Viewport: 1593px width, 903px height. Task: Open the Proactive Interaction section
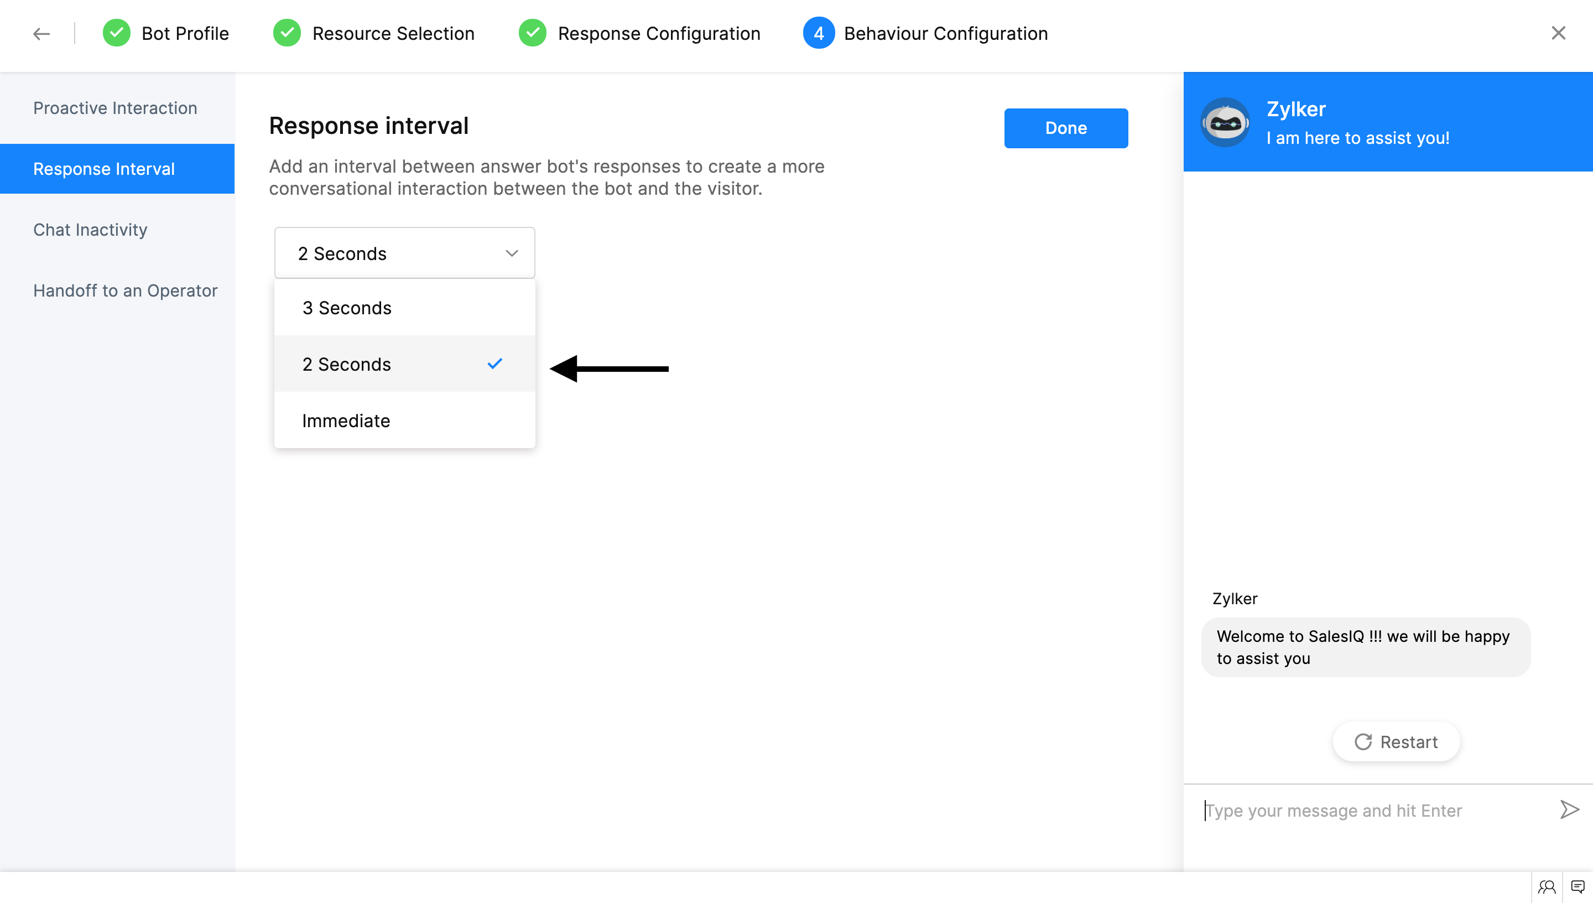pyautogui.click(x=115, y=108)
